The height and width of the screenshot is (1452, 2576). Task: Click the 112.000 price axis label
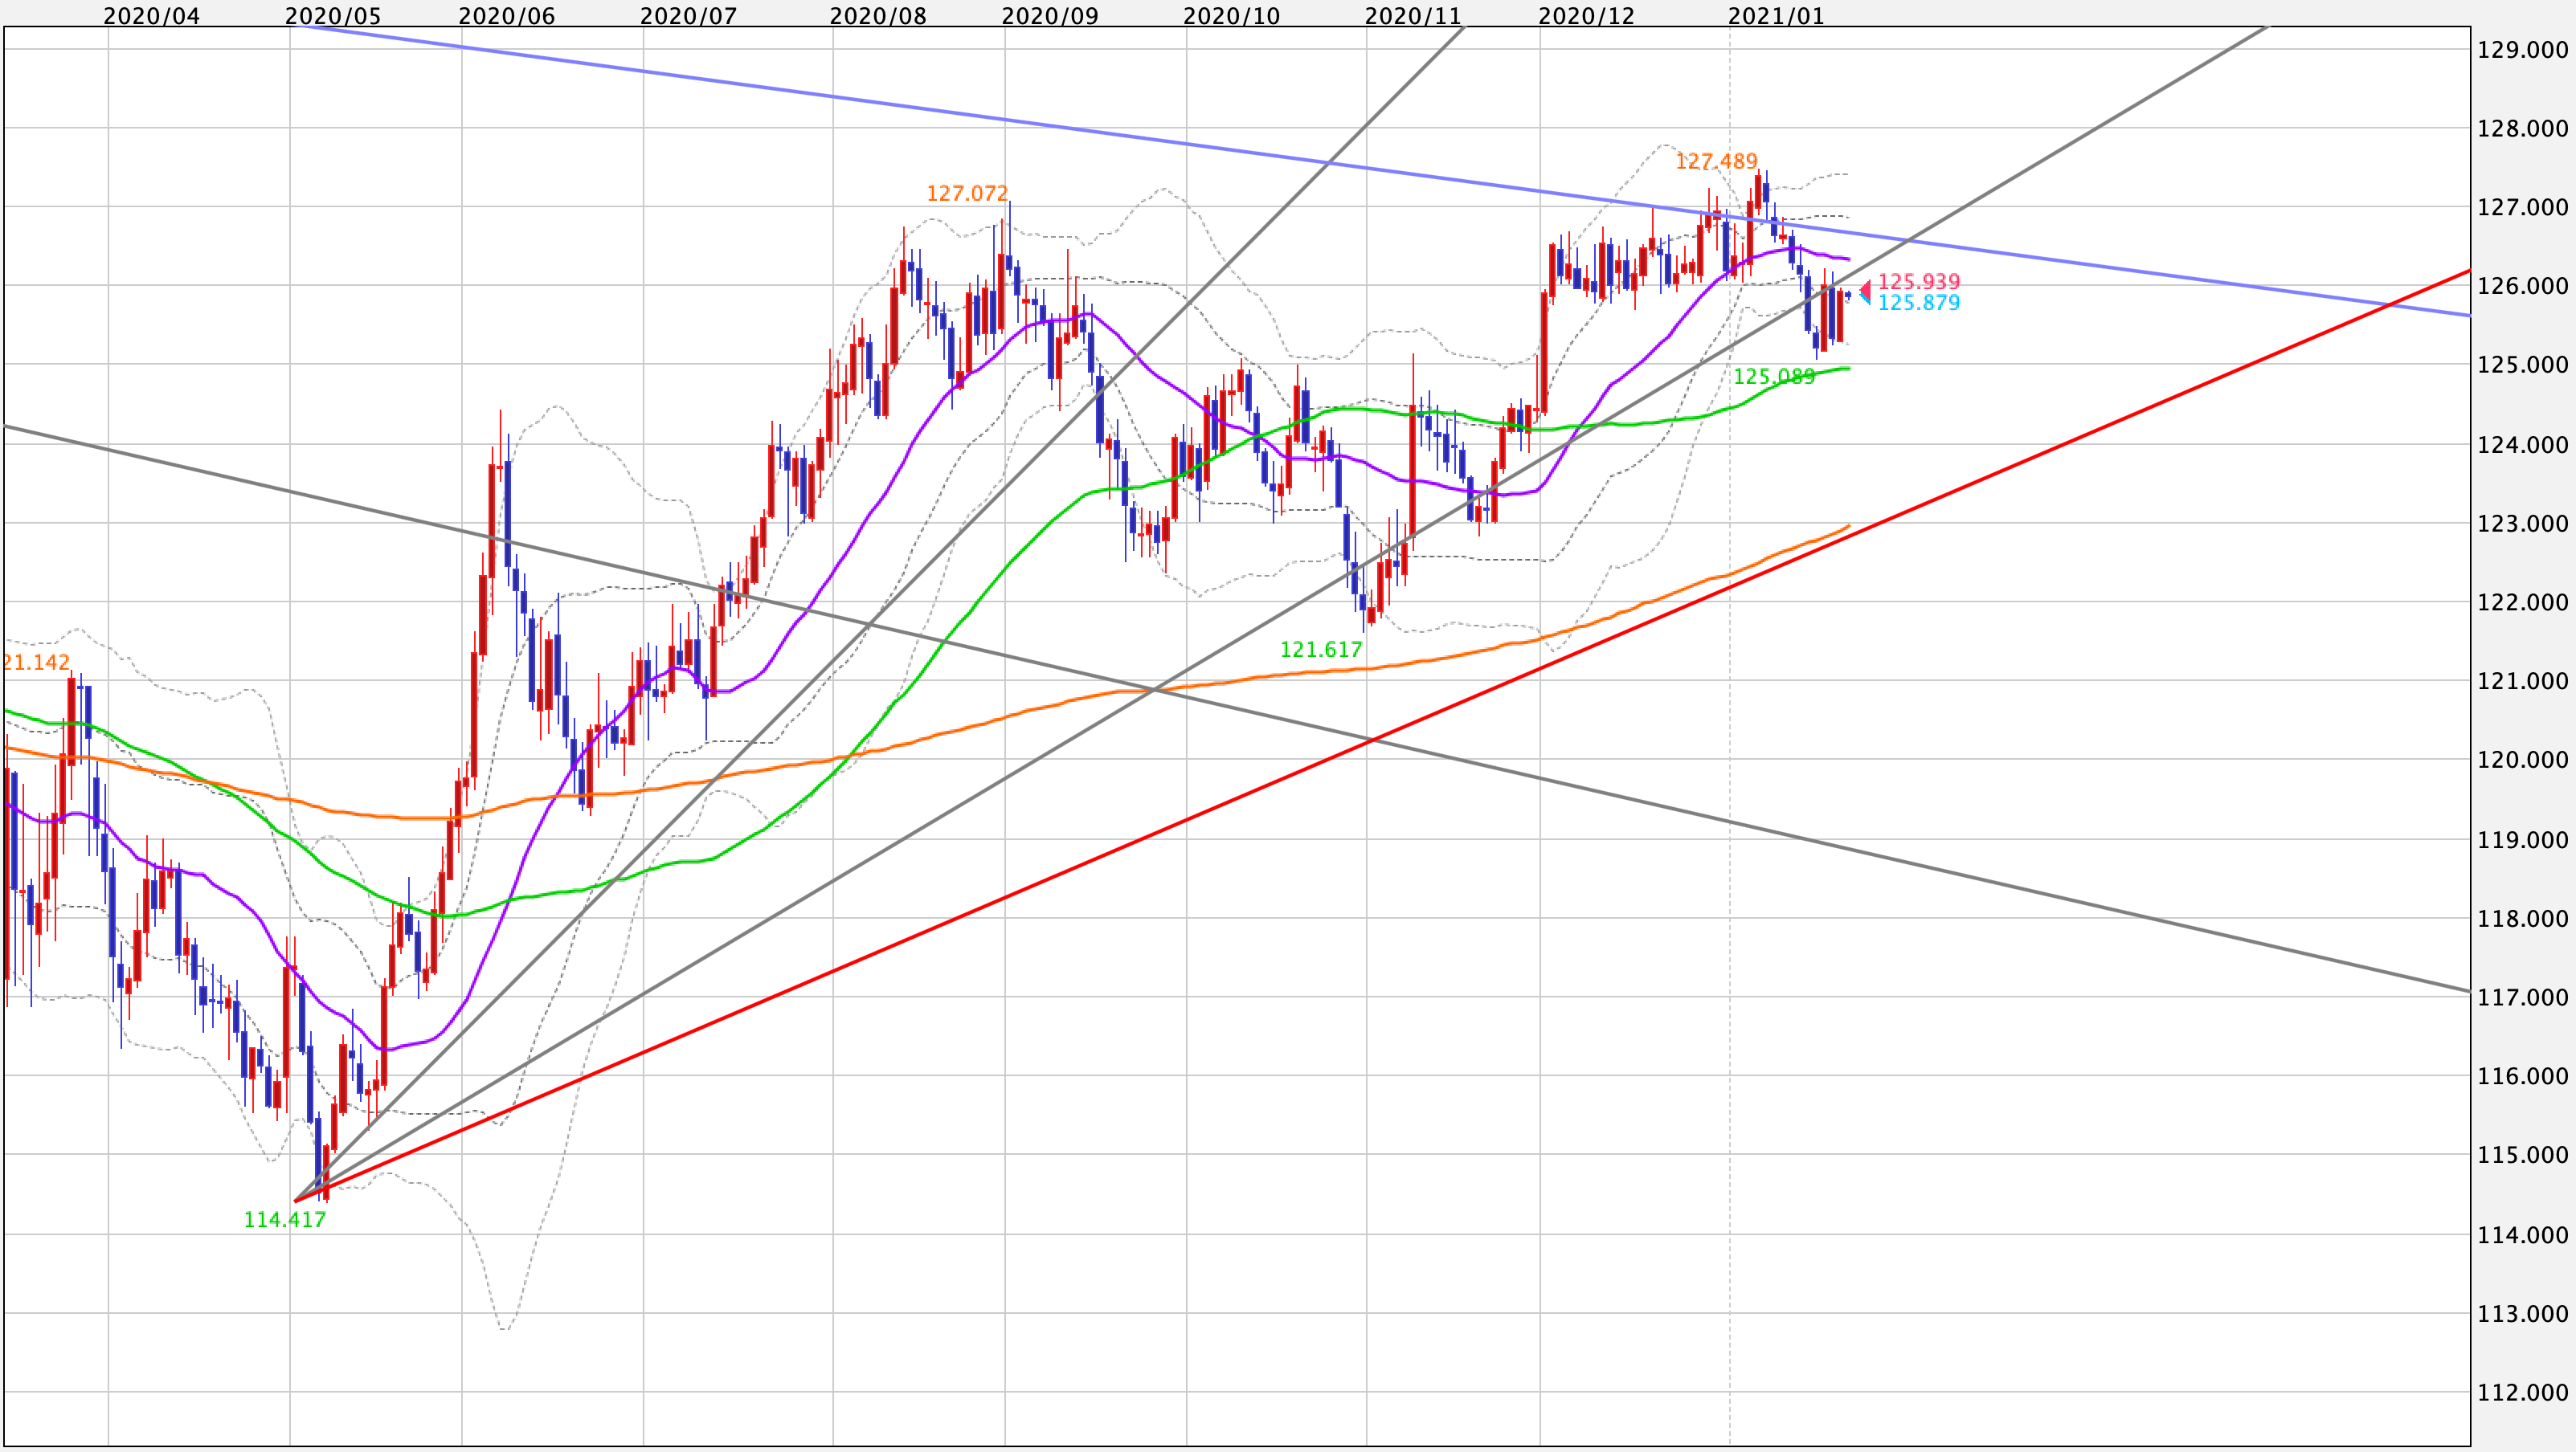click(x=2522, y=1393)
